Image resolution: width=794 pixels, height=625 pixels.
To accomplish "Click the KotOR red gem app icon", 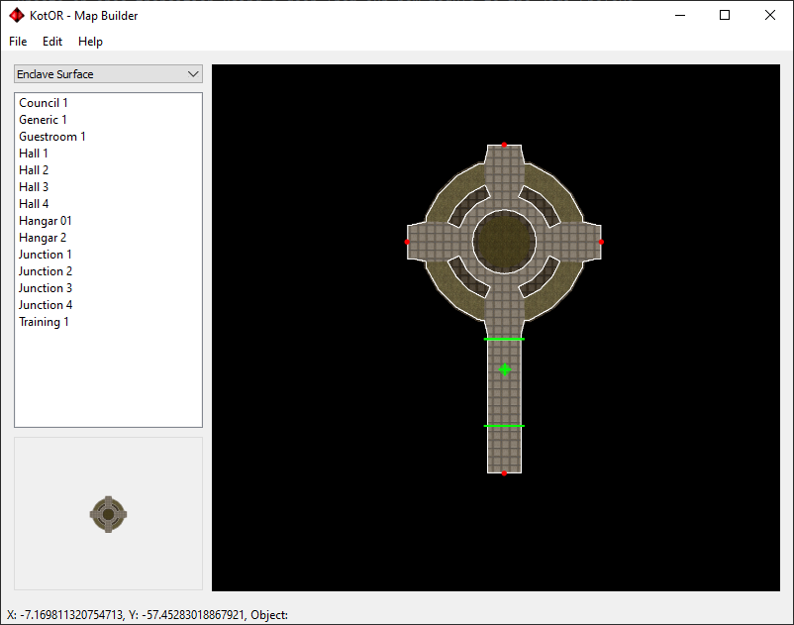I will [17, 16].
